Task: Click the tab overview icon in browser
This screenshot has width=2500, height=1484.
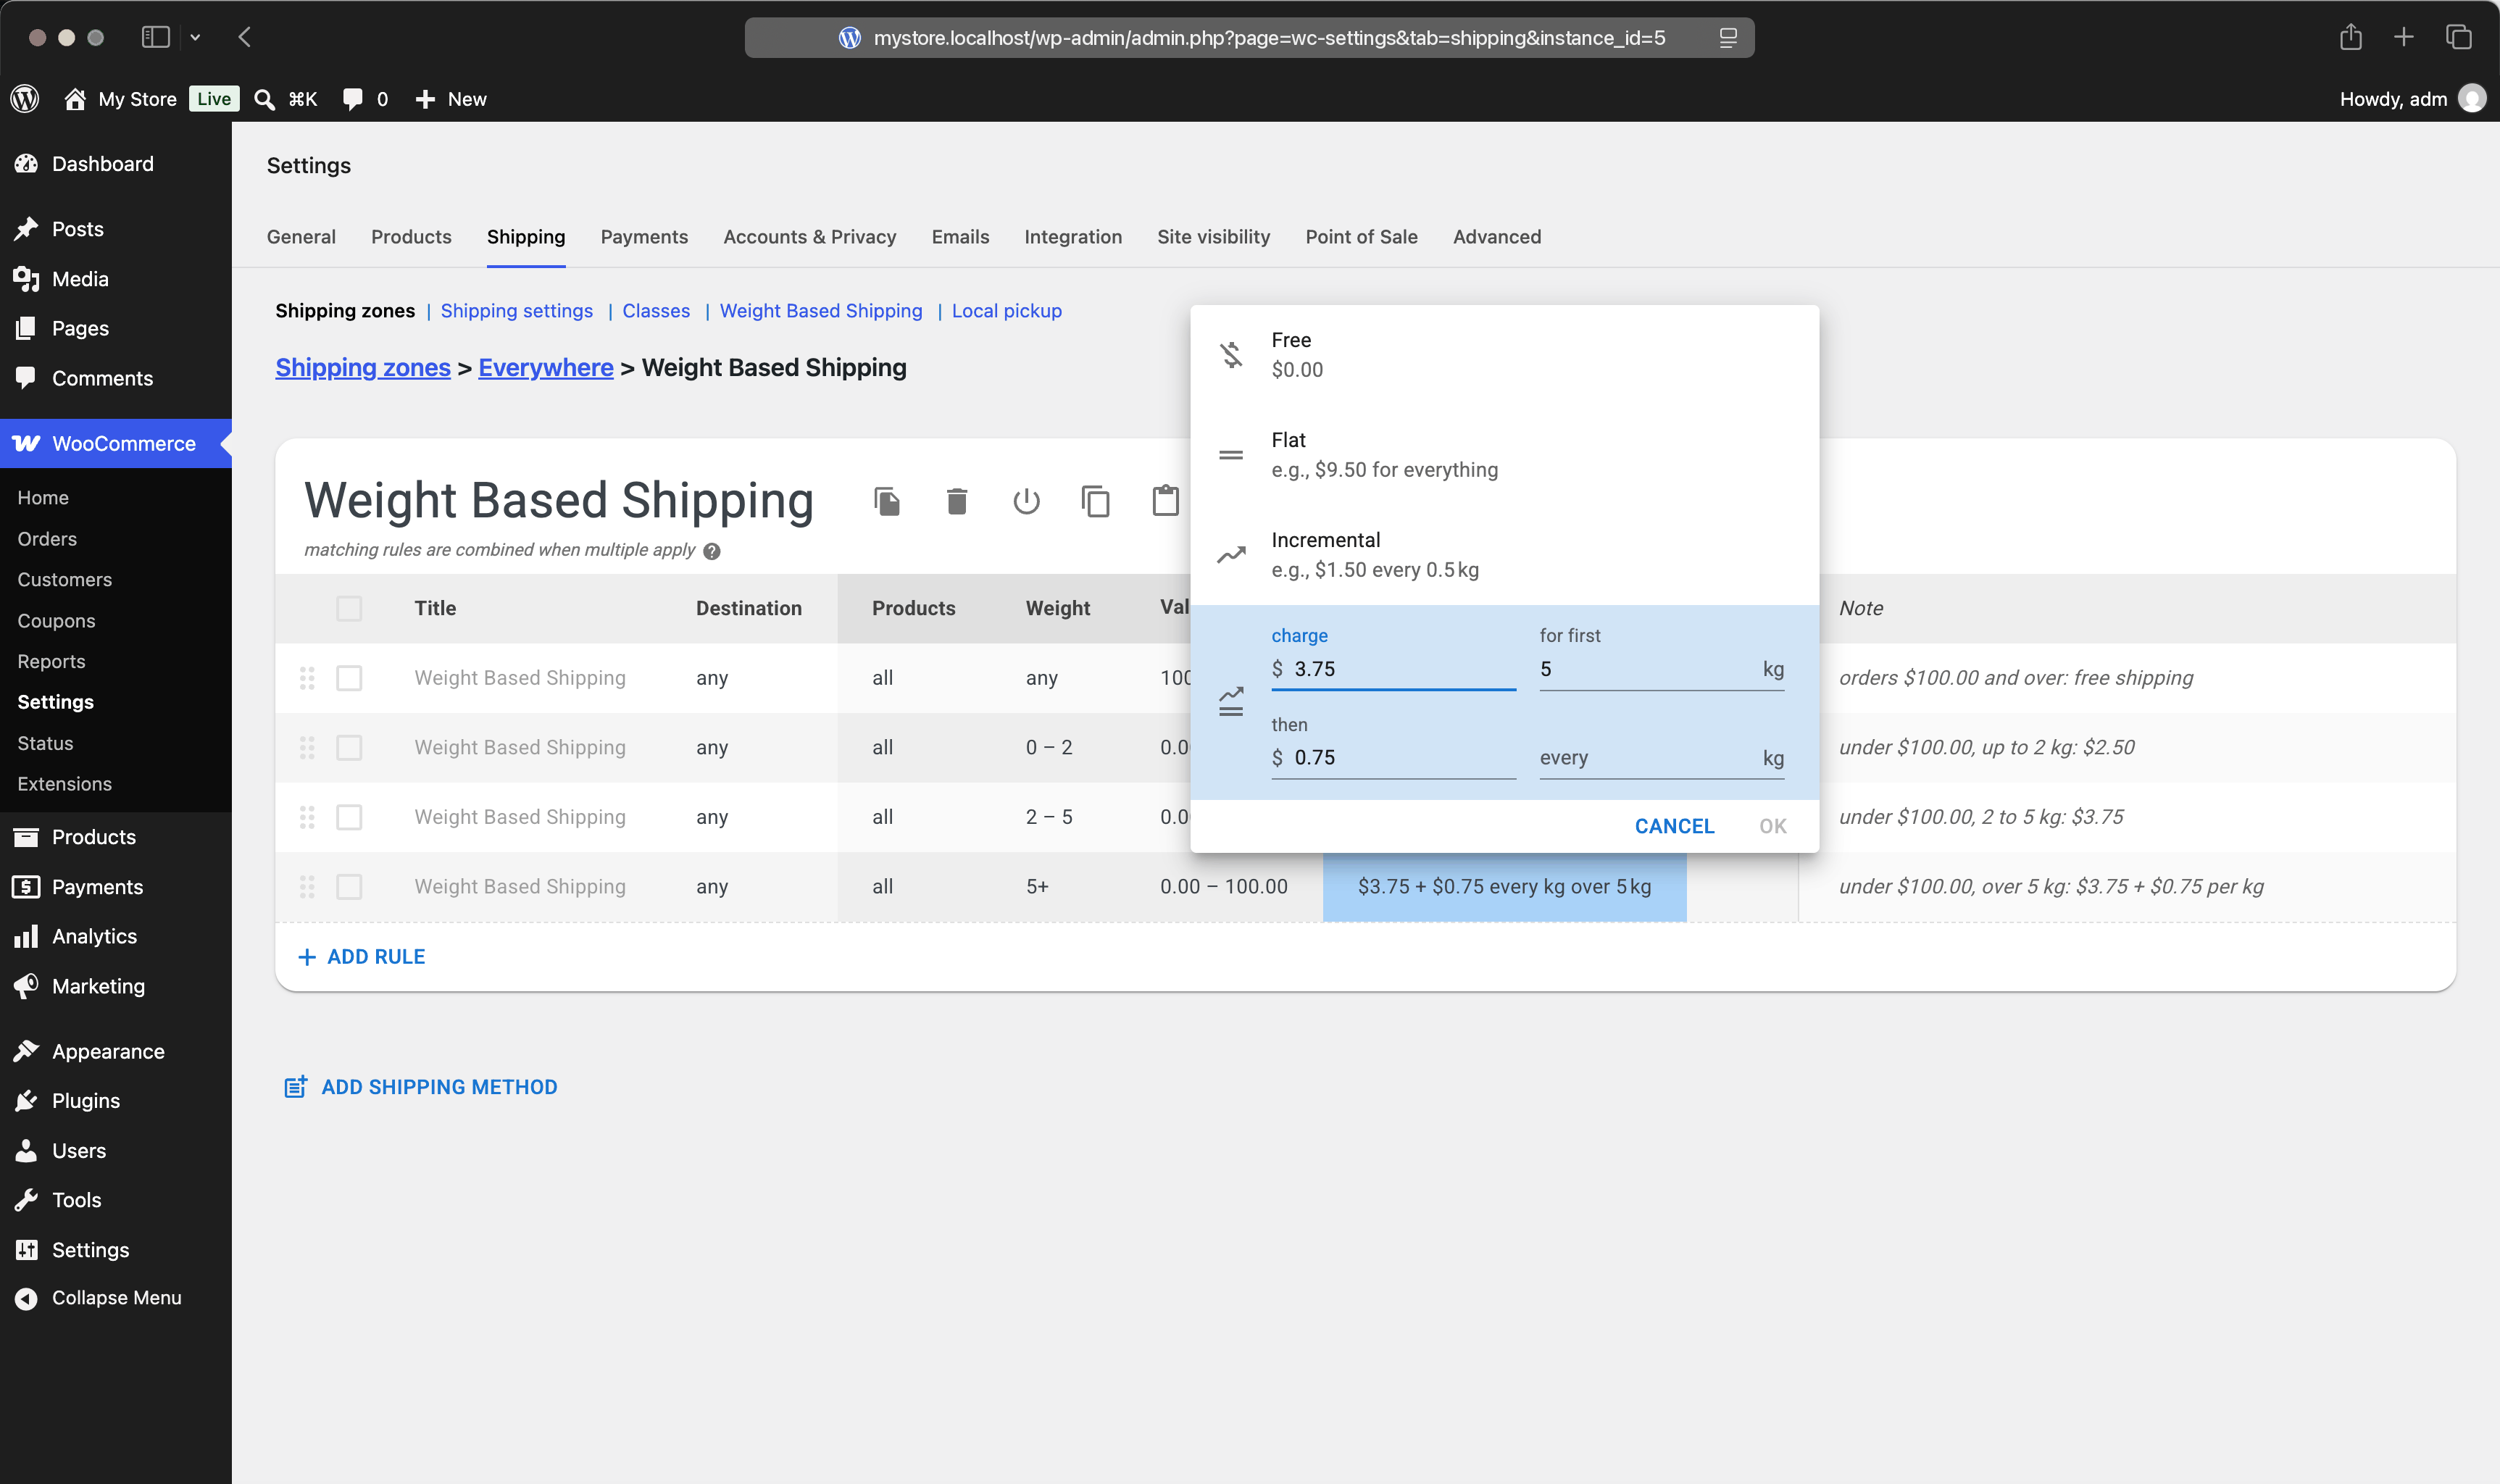Action: pos(2459,37)
